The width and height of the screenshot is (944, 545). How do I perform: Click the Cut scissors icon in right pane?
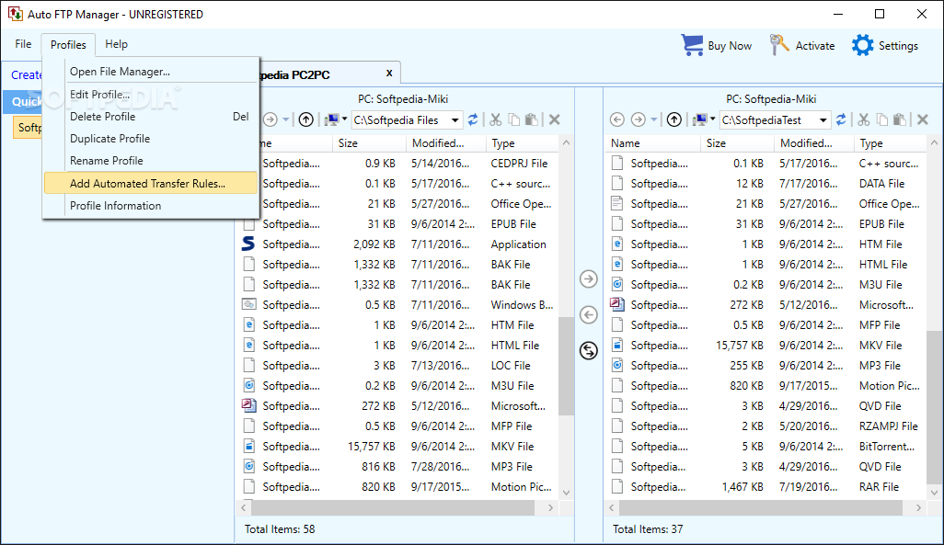pos(864,119)
